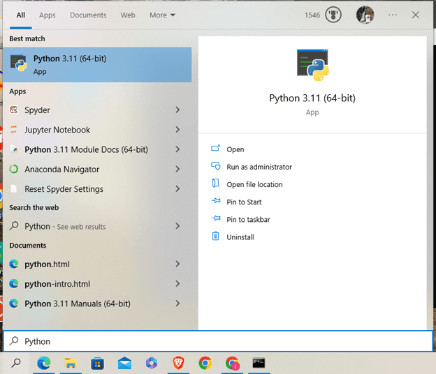Click the web search magnifier icon for Python
Image resolution: width=436 pixels, height=374 pixels.
[14, 226]
